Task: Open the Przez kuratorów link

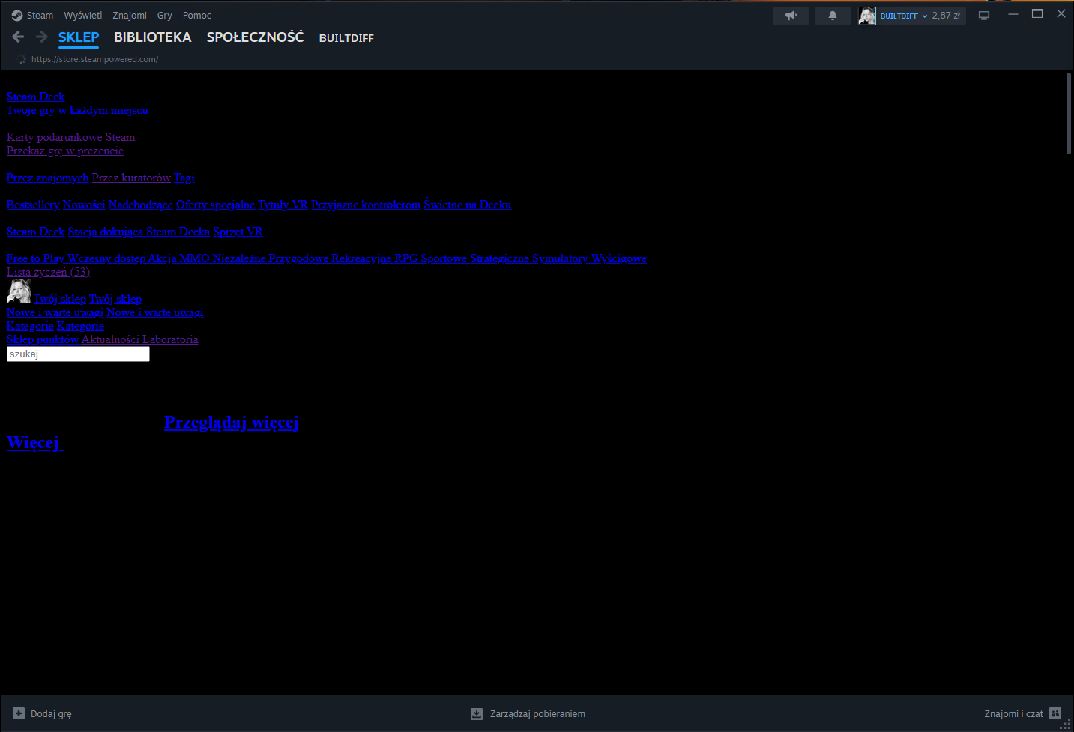Action: (131, 178)
